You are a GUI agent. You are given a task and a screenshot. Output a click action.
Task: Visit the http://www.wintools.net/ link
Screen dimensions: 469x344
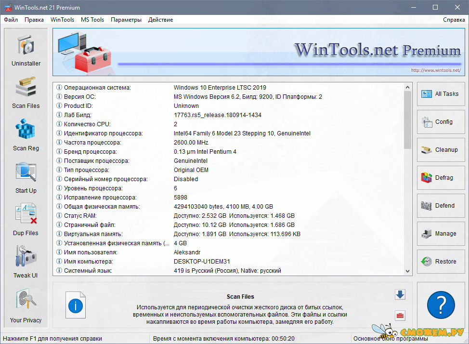click(436, 70)
